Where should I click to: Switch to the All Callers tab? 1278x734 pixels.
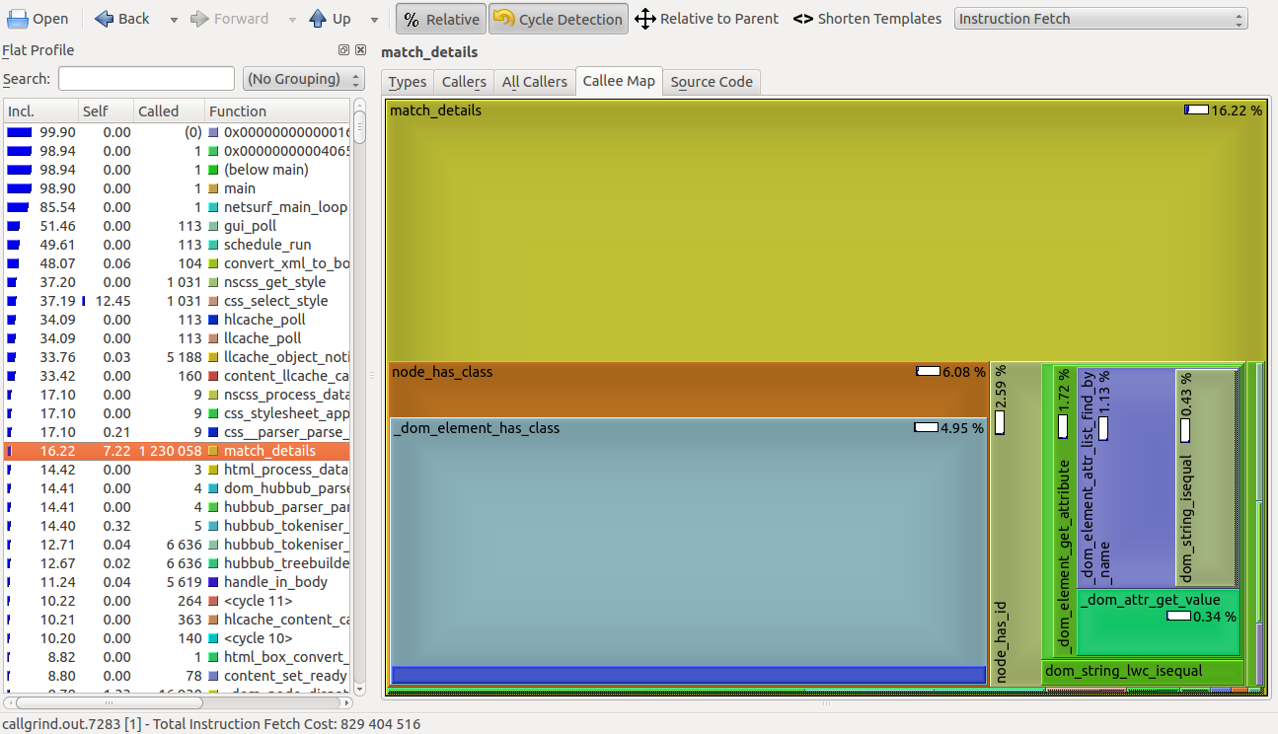[534, 82]
